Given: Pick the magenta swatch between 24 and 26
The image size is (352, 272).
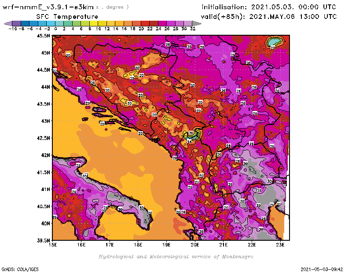Looking at the screenshot, I should tap(162, 23).
